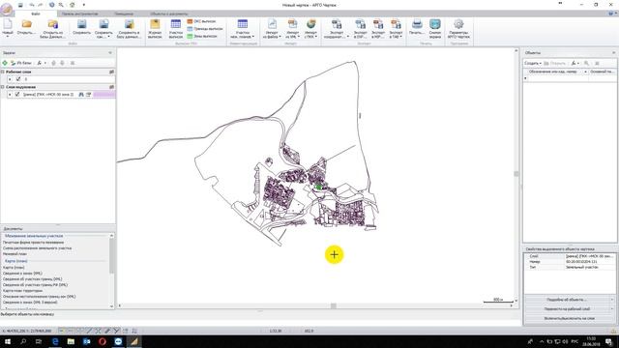Open the Слои panel header dropdown arrow
Image resolution: width=619 pixels, height=348 pixels.
point(110,53)
